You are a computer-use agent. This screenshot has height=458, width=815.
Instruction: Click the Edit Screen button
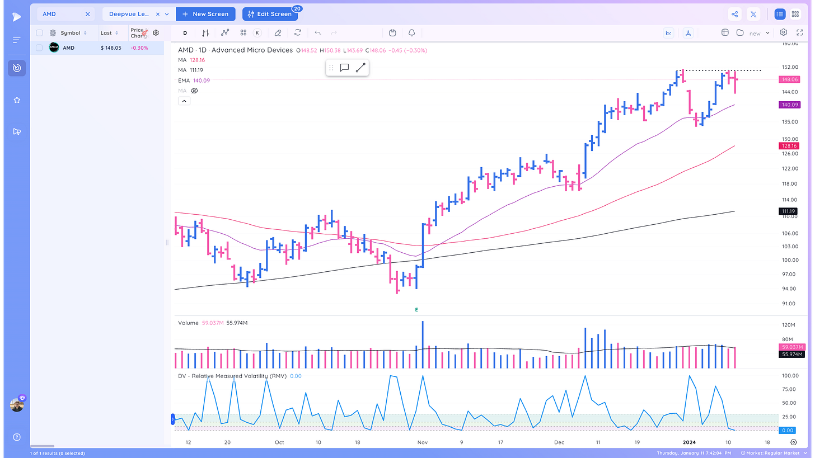271,14
